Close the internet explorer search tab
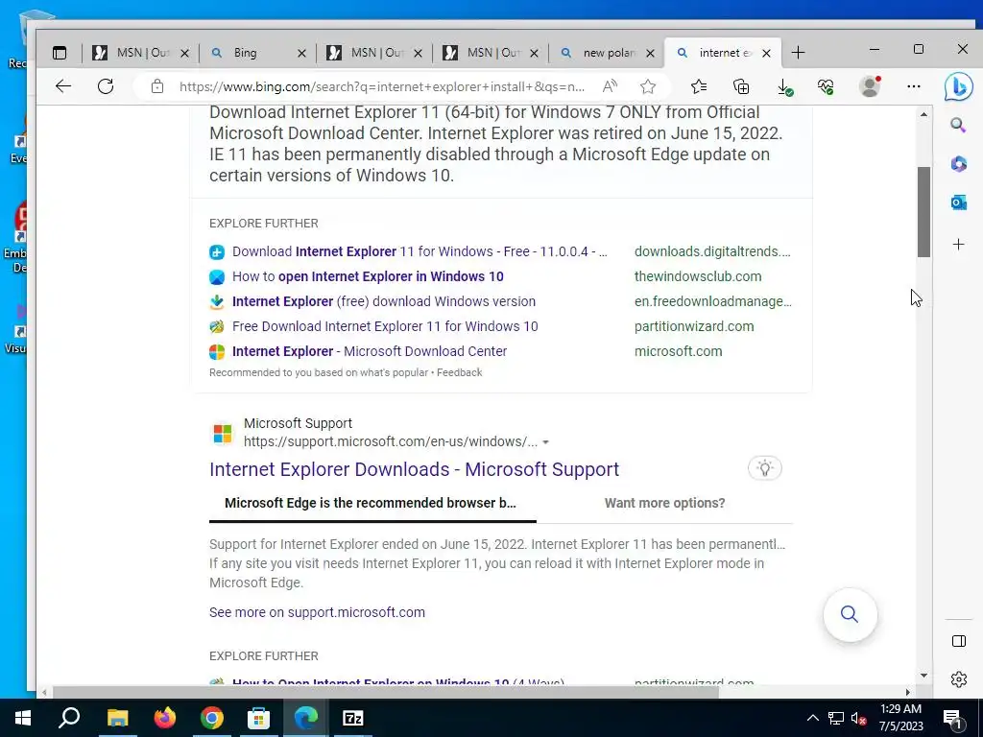Viewport: 983px width, 737px height. pos(766,54)
